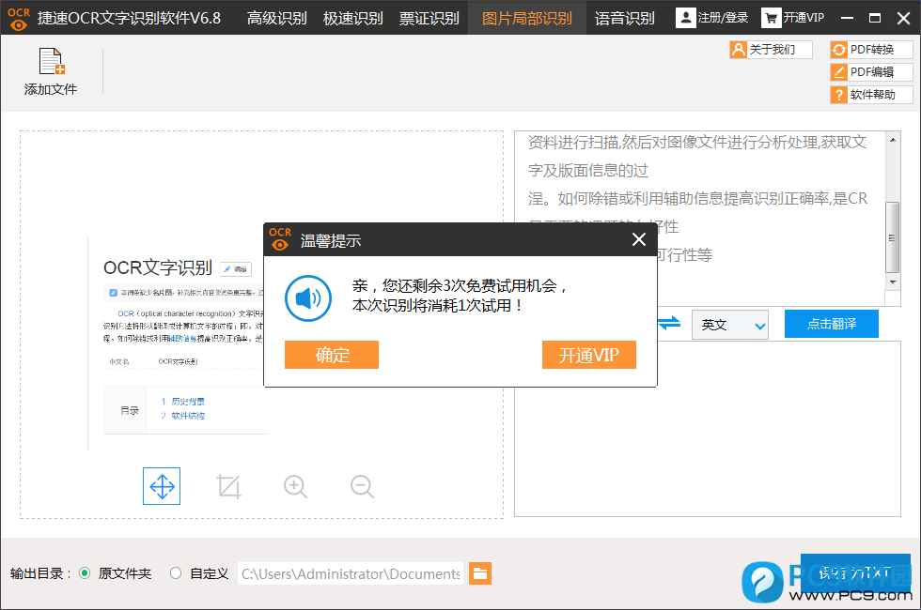Screen dimensions: 921x610
Task: Switch to 票证识别 tab
Action: 429,18
